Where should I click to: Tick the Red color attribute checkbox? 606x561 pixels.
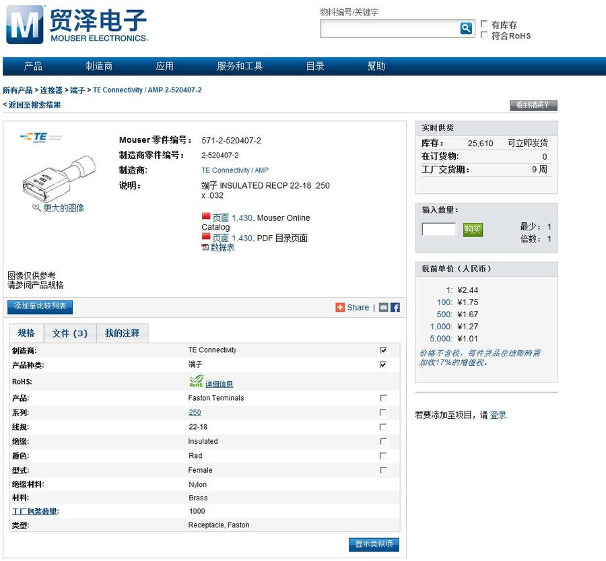coord(384,456)
